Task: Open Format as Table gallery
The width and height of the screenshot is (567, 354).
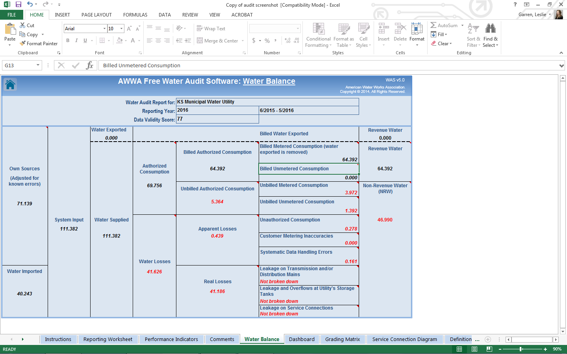Action: (344, 35)
